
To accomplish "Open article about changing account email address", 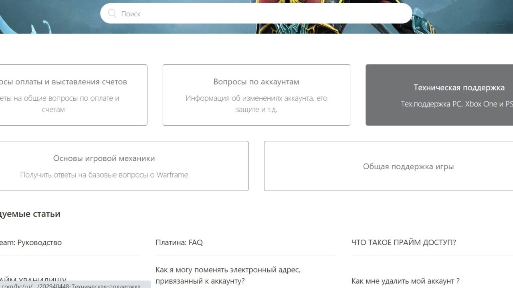I will (x=228, y=275).
